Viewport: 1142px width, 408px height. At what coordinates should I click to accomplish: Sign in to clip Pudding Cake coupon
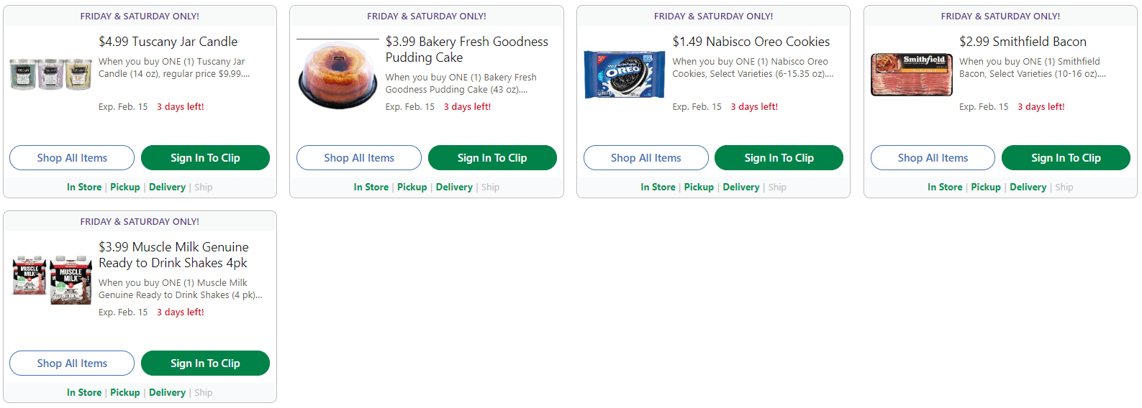[492, 158]
